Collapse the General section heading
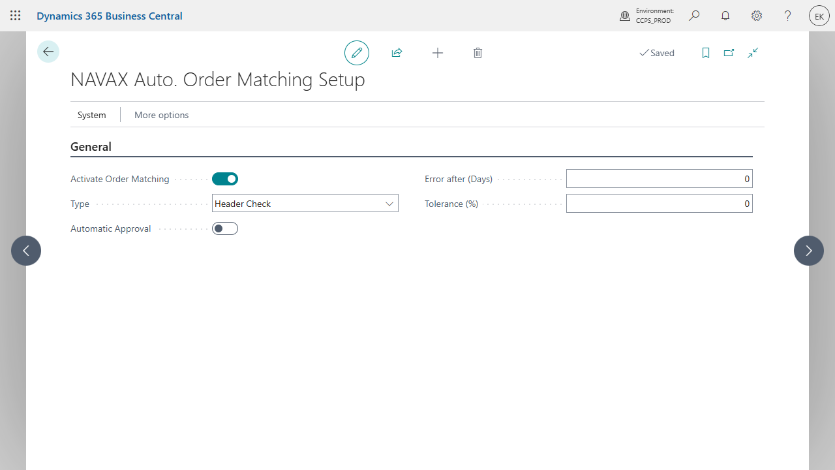 pos(91,147)
